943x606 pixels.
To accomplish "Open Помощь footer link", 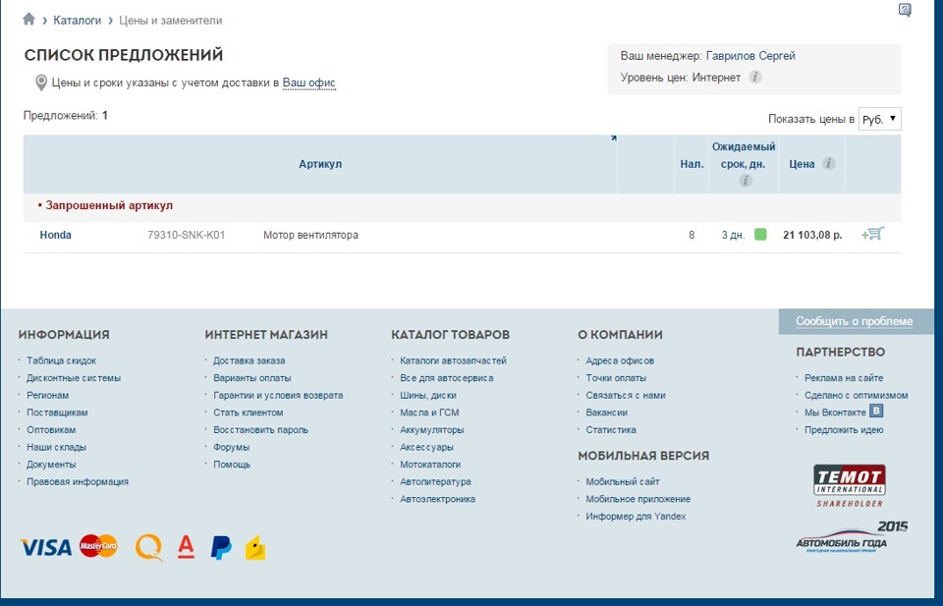I will [x=232, y=465].
